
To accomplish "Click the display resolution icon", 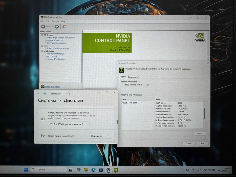I will point(43,119).
